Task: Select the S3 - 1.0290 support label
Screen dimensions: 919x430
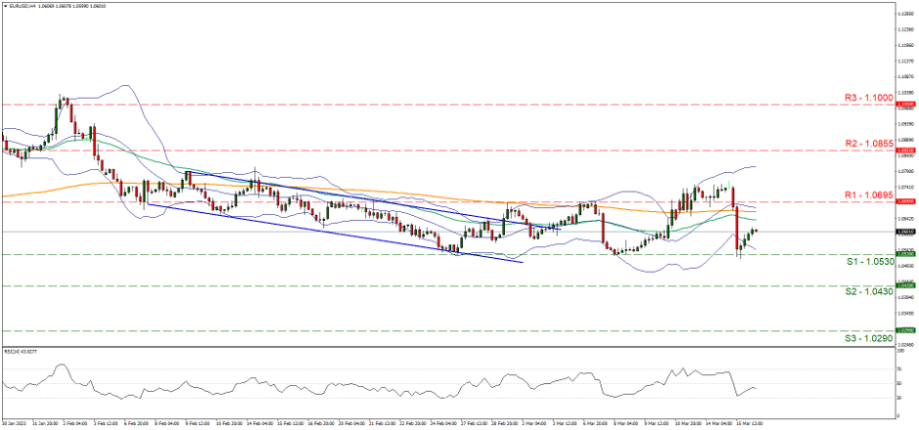Action: (867, 336)
